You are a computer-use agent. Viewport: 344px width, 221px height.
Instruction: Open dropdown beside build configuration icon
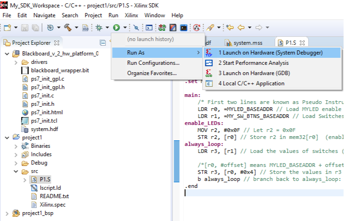click(58, 28)
